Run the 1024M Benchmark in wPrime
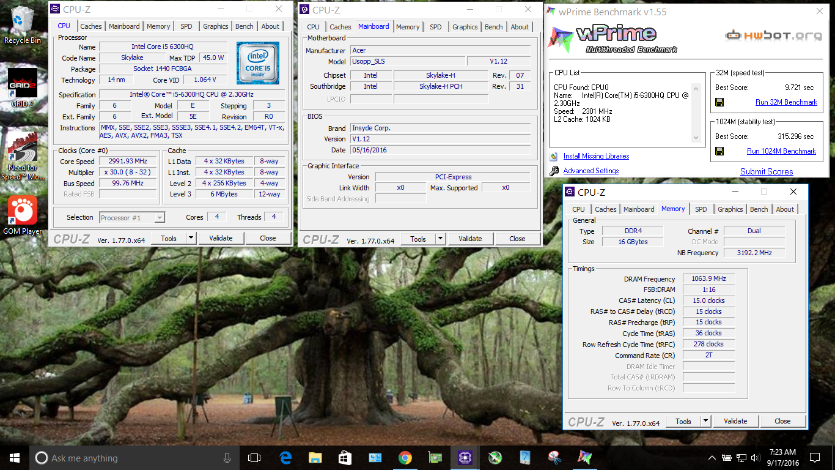 click(781, 151)
